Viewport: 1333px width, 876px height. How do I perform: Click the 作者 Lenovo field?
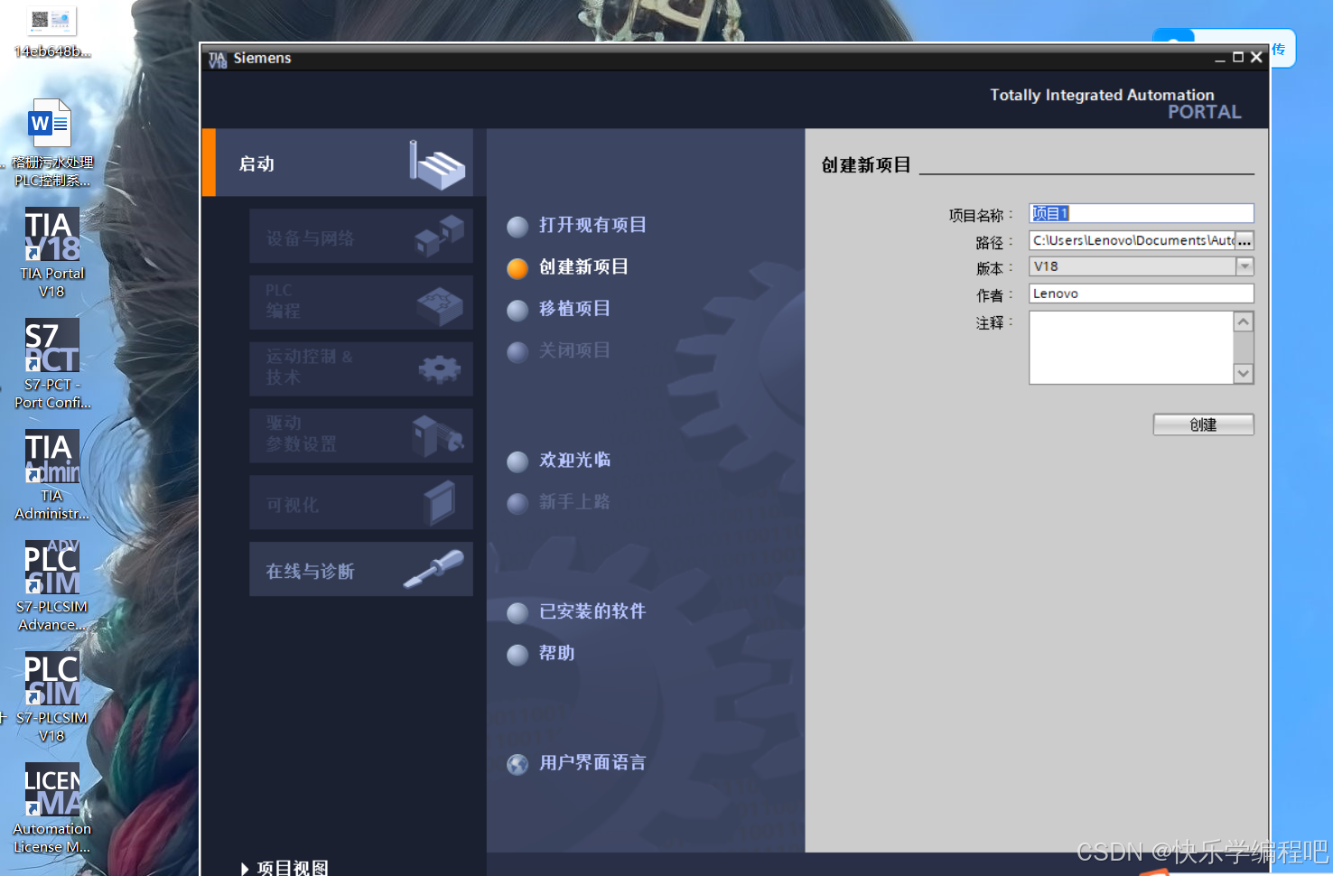(x=1142, y=294)
